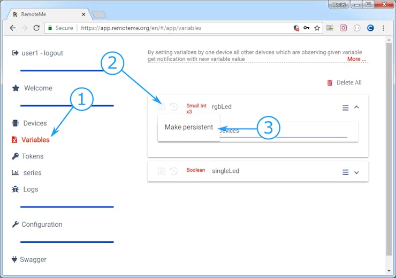Click the Small Int x3 type label
Viewport: 396px width, 278px height.
(196, 109)
